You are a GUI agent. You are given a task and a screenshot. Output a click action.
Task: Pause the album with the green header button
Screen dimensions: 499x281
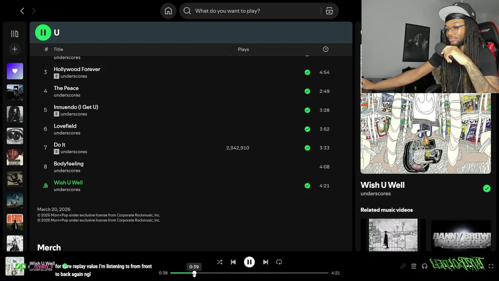(43, 32)
